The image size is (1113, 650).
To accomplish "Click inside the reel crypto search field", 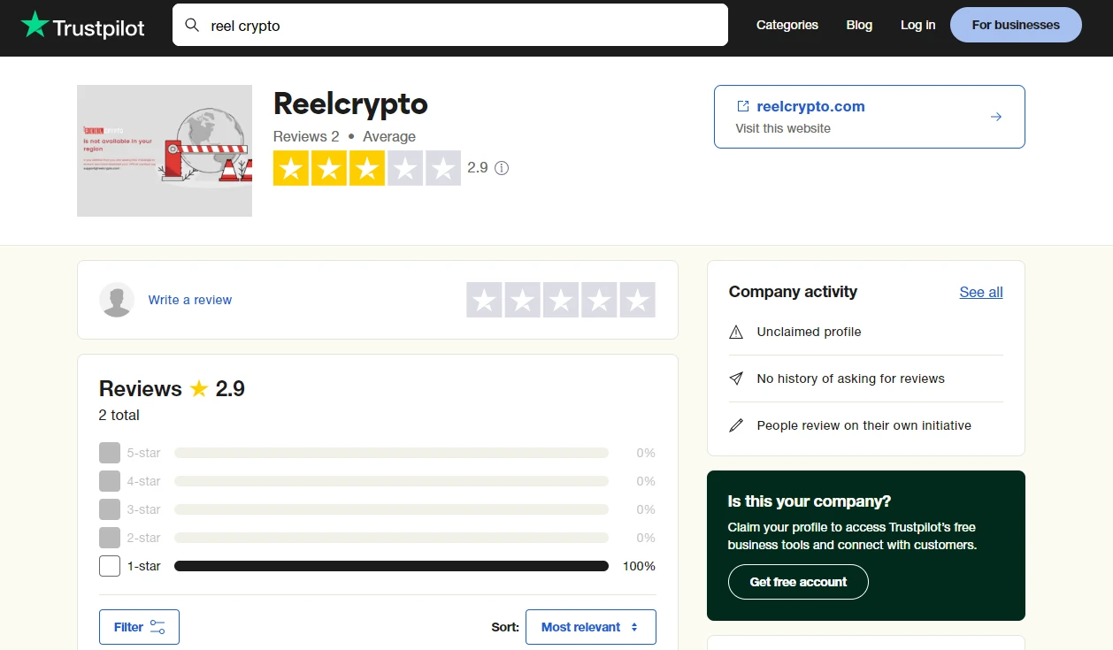I will (442, 26).
